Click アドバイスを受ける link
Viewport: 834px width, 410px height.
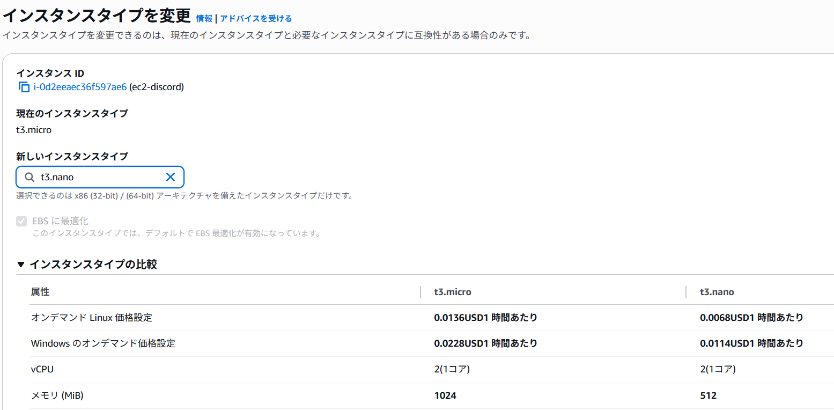pyautogui.click(x=256, y=18)
